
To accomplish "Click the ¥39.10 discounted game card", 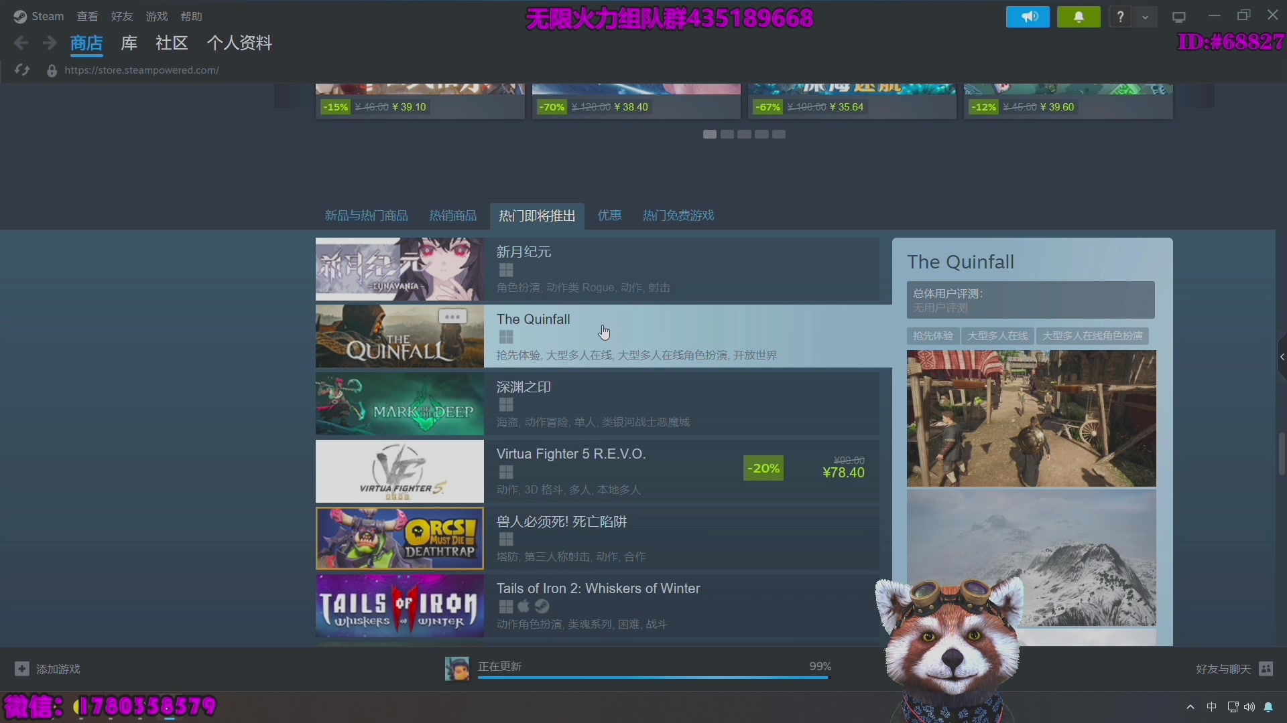I will coord(420,102).
